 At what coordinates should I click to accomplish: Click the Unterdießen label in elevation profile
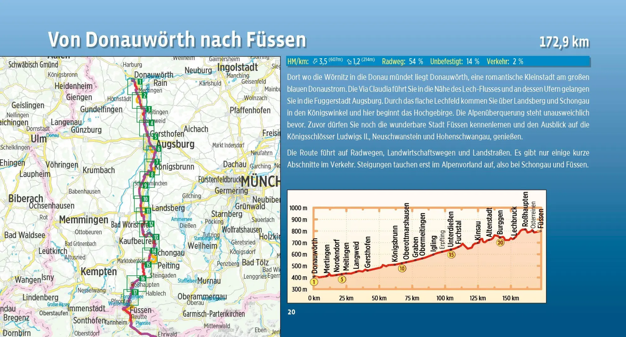[x=450, y=229]
